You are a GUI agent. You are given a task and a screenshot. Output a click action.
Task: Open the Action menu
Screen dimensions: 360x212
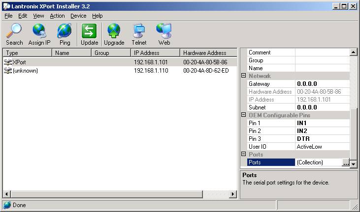pyautogui.click(x=58, y=16)
